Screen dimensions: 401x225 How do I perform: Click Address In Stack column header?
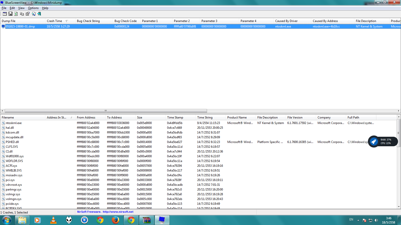[x=60, y=117]
